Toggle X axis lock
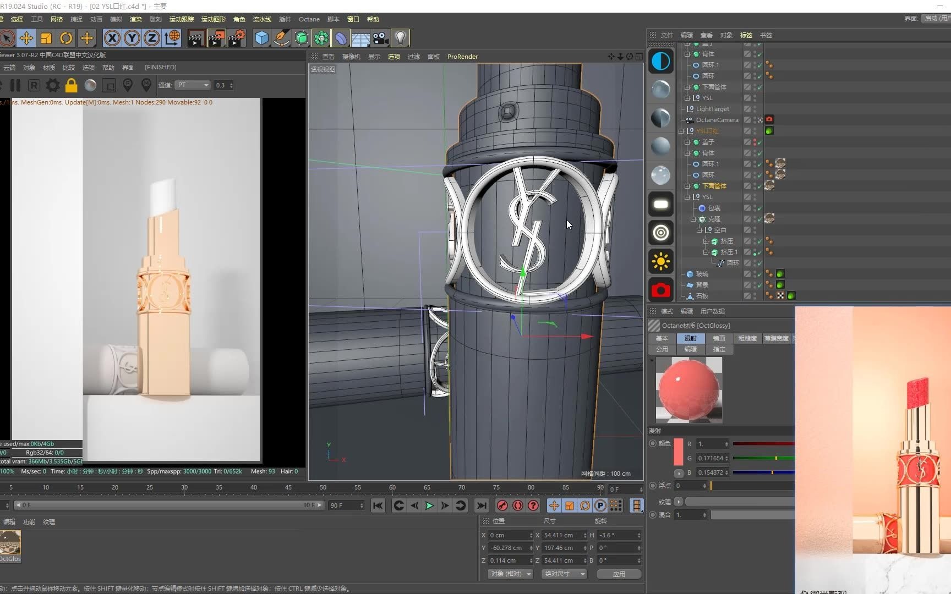The height and width of the screenshot is (594, 951). click(x=112, y=38)
